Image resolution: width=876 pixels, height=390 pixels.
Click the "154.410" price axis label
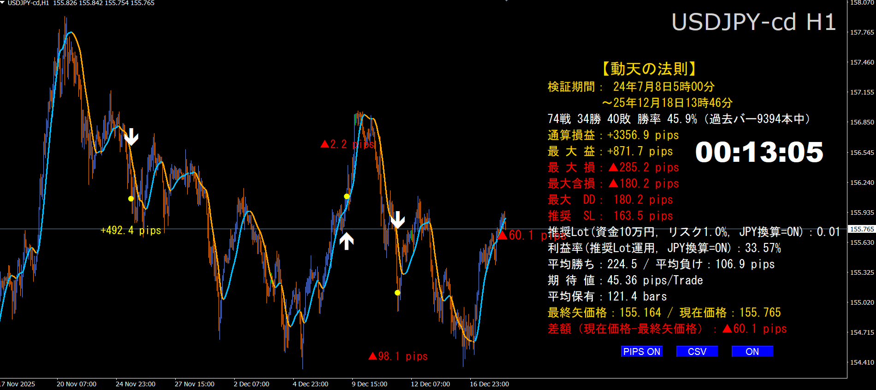pyautogui.click(x=862, y=362)
